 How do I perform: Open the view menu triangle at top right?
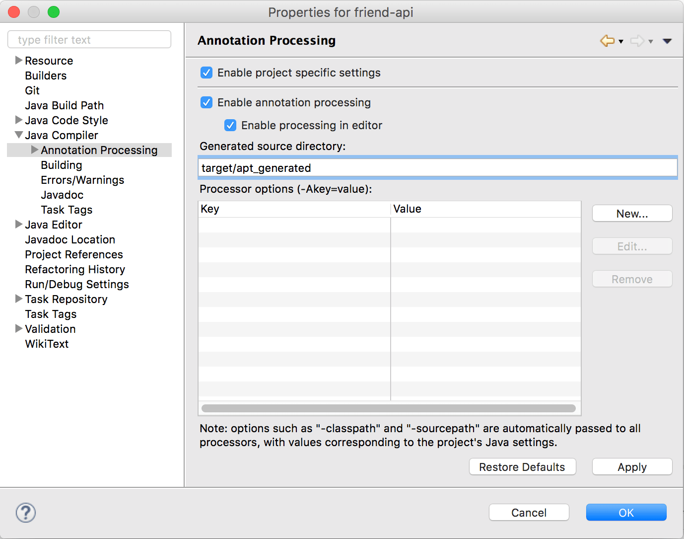tap(667, 41)
